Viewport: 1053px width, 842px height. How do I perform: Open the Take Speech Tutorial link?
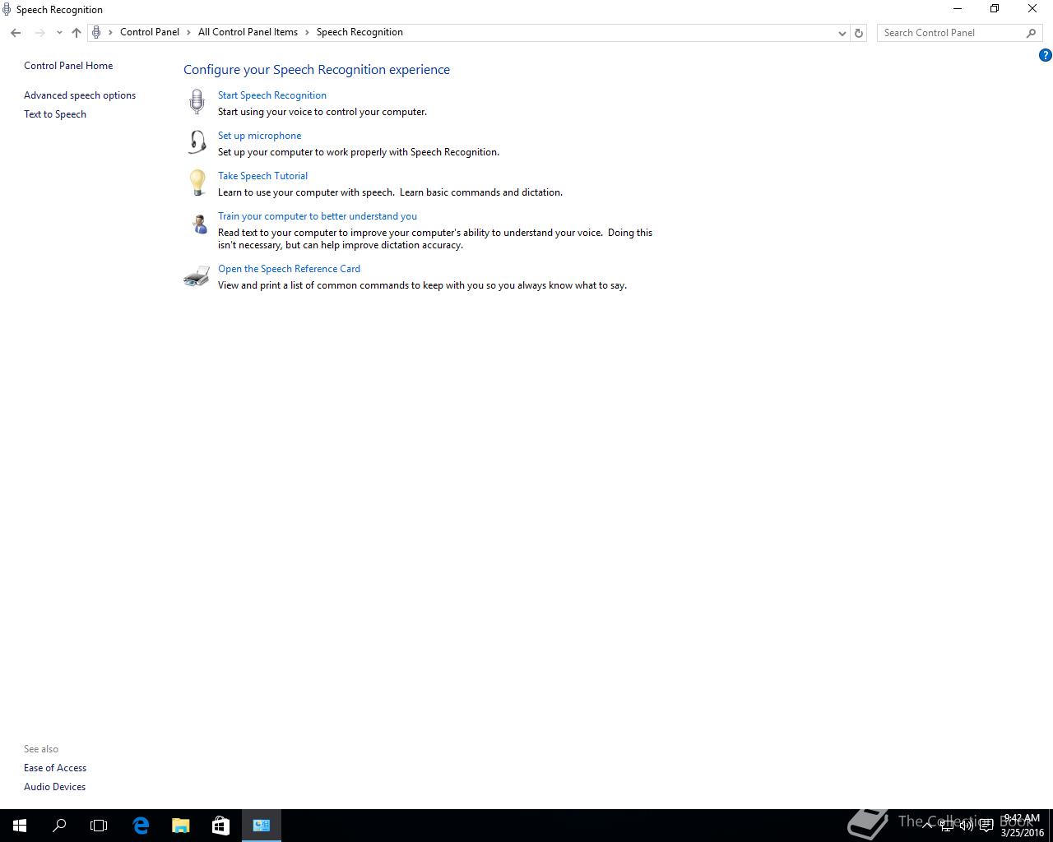pos(263,176)
